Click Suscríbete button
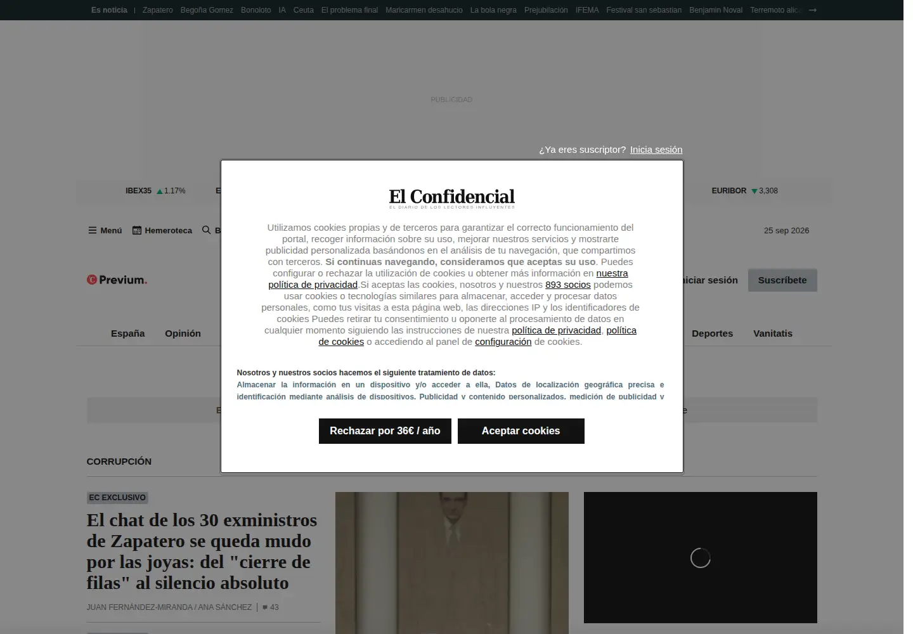Viewport: 913px width, 634px height. [x=782, y=280]
